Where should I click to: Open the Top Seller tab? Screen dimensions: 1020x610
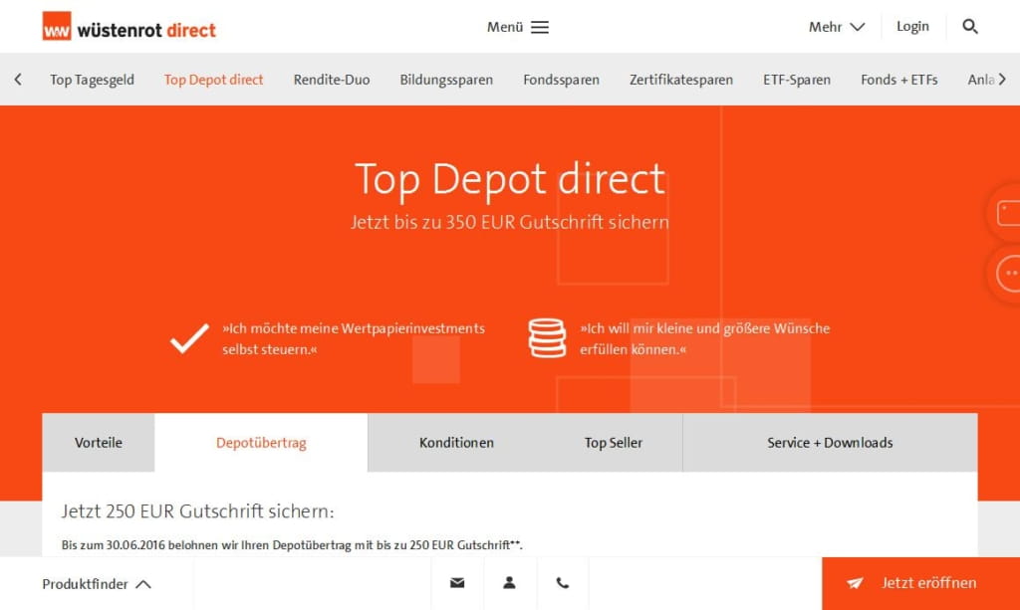pos(614,443)
